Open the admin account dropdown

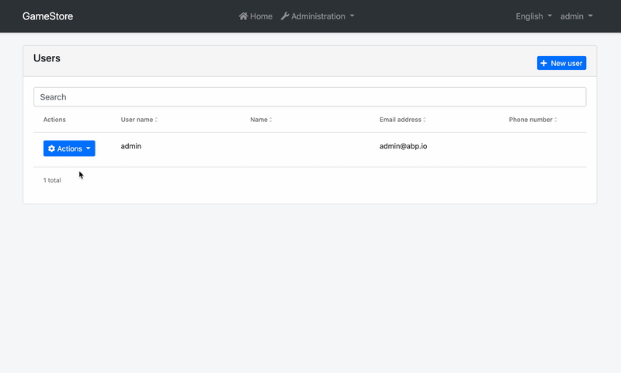click(x=576, y=16)
